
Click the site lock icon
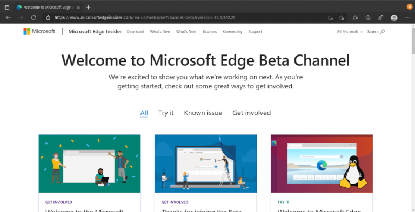48,18
